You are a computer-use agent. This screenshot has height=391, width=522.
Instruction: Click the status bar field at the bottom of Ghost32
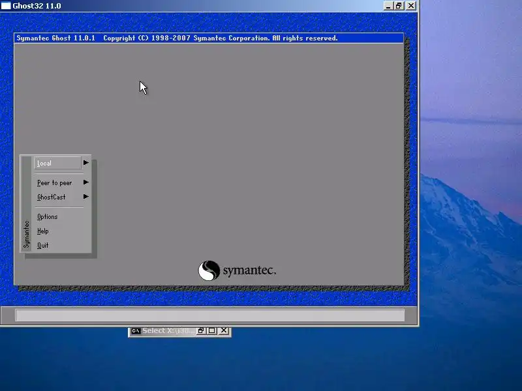pyautogui.click(x=209, y=315)
